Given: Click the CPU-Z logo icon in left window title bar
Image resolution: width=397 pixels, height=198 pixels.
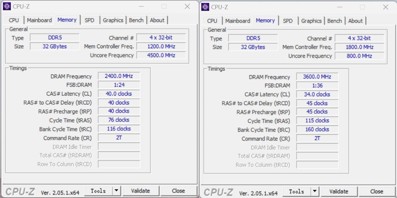Looking at the screenshot, I should (x=7, y=6).
